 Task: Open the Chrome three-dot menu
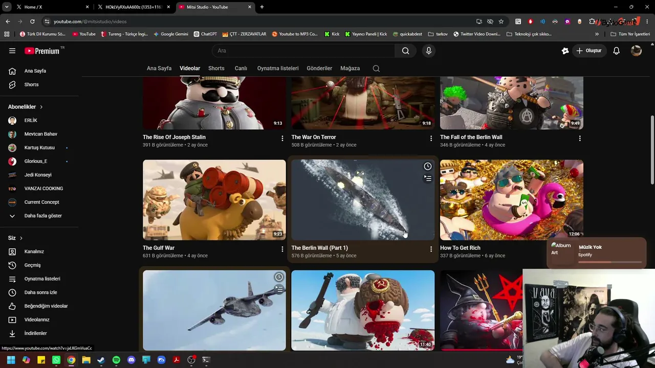(x=647, y=21)
